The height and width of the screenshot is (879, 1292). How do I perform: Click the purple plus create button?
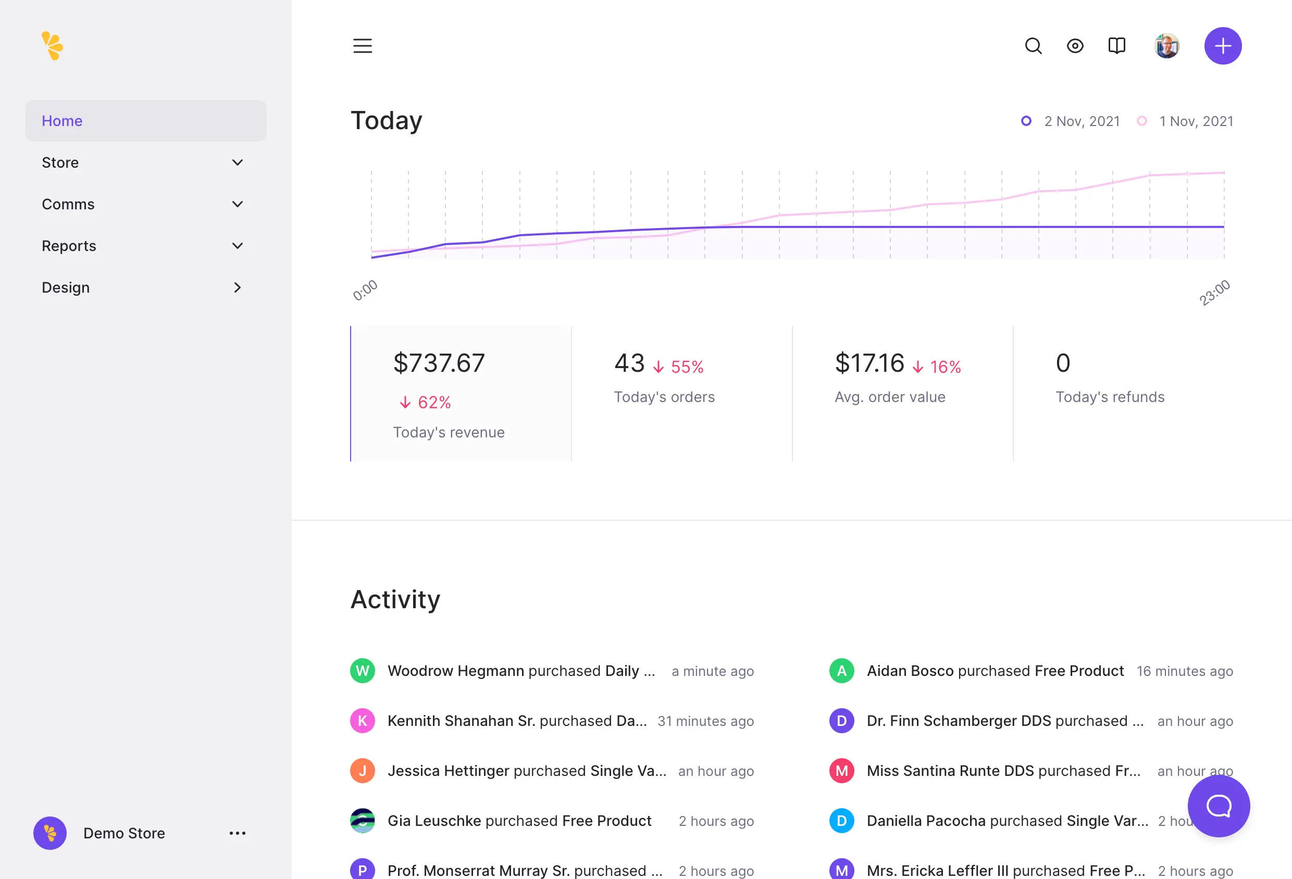1223,45
